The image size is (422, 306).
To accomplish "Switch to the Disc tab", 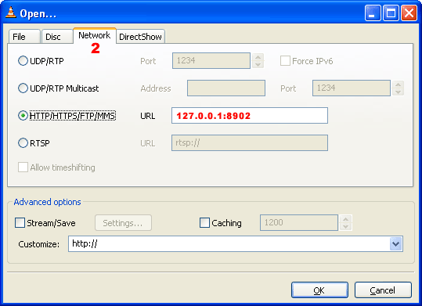I will pyautogui.click(x=57, y=37).
